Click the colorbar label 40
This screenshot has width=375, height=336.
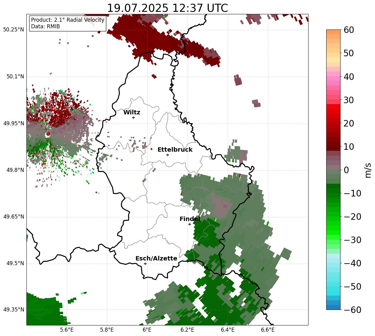tap(349, 77)
